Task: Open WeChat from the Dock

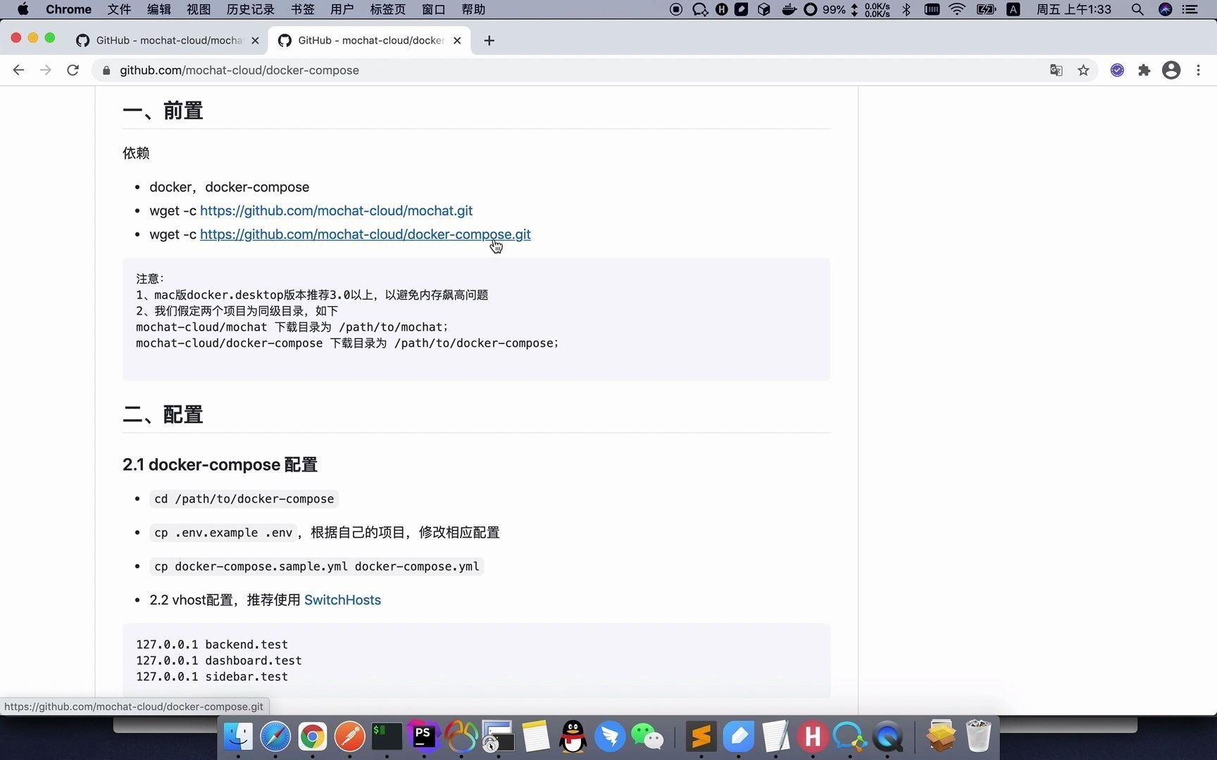Action: pos(647,736)
